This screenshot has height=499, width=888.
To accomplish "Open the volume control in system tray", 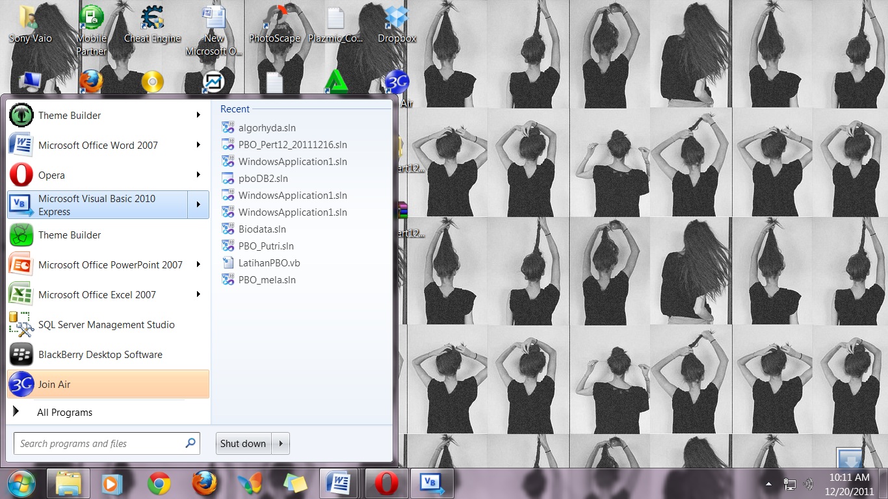I will (x=809, y=484).
